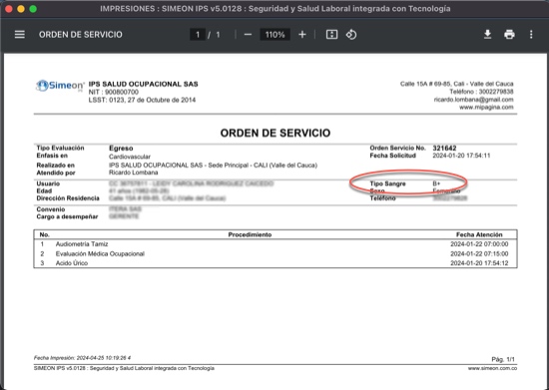This screenshot has width=549, height=390.
Task: Select the ORDEN DE SERVICIO document heading
Action: click(275, 133)
